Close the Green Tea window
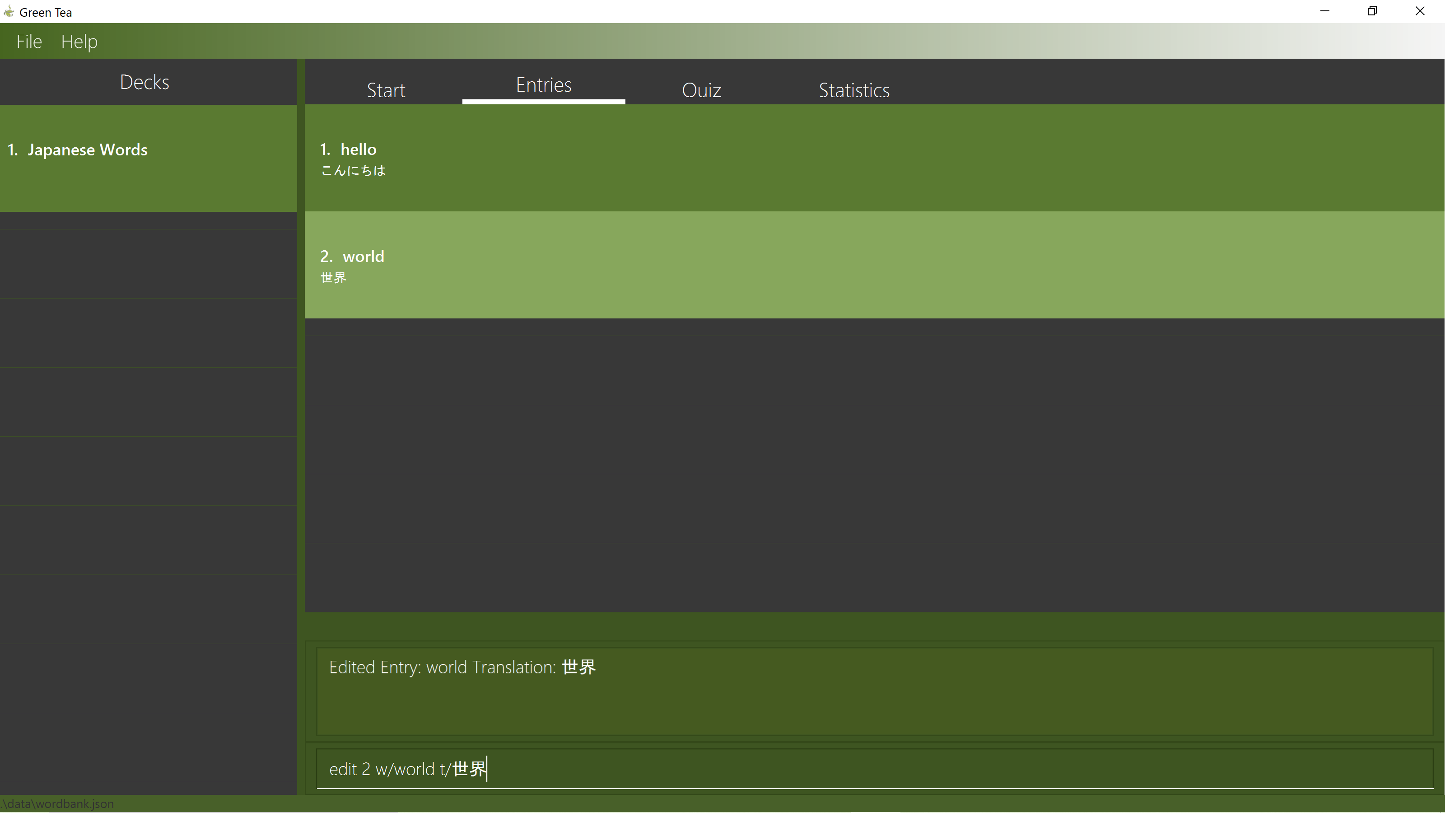This screenshot has width=1445, height=813. tap(1420, 11)
